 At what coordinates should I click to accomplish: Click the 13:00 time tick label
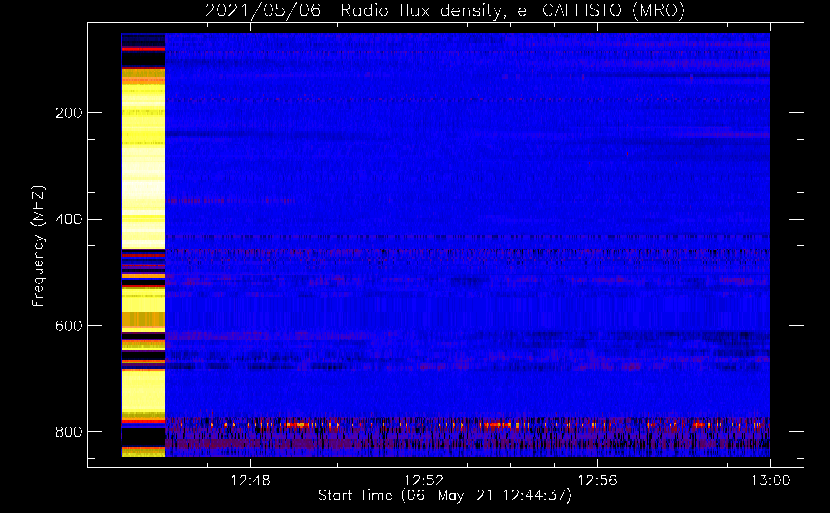[770, 481]
